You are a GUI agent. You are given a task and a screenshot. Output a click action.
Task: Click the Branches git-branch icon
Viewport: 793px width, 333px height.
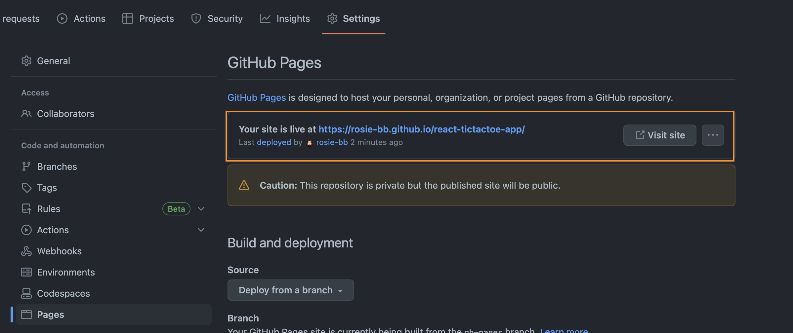pos(26,166)
